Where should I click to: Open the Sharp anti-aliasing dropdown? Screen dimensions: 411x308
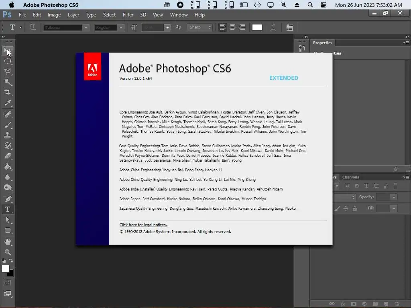pos(199,27)
